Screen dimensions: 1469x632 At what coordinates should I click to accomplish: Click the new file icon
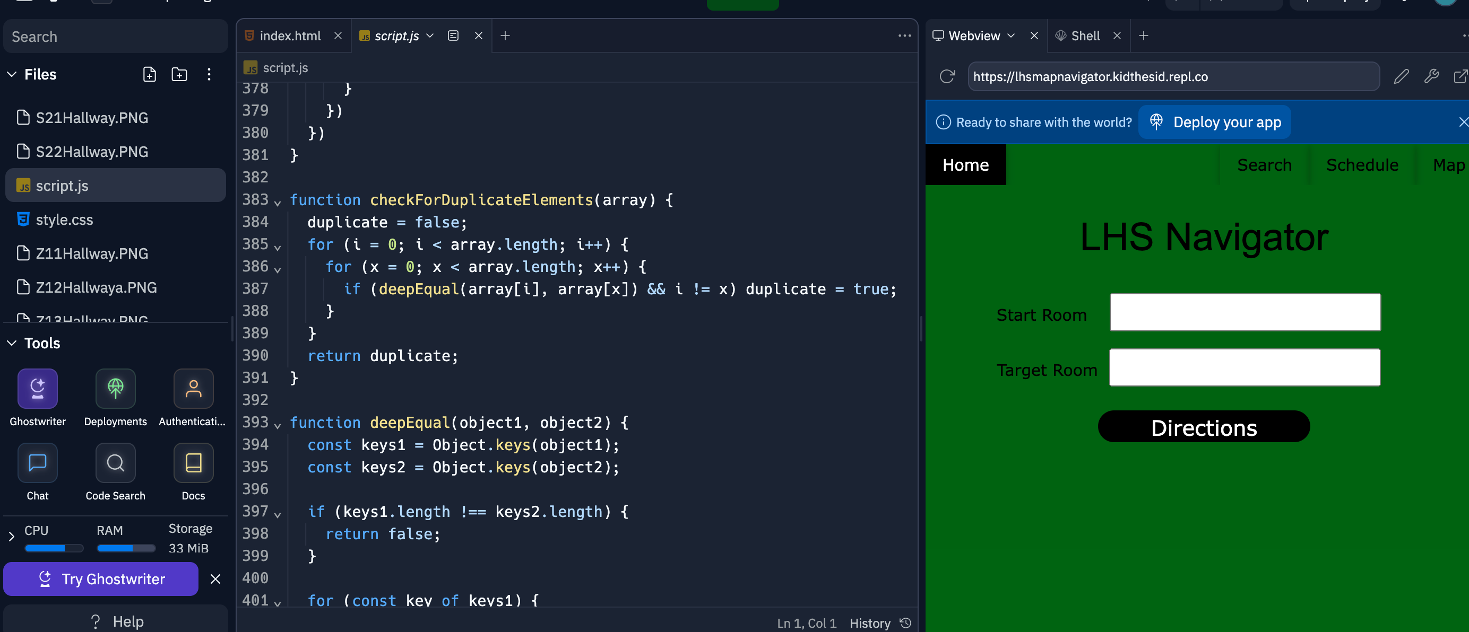pyautogui.click(x=150, y=74)
